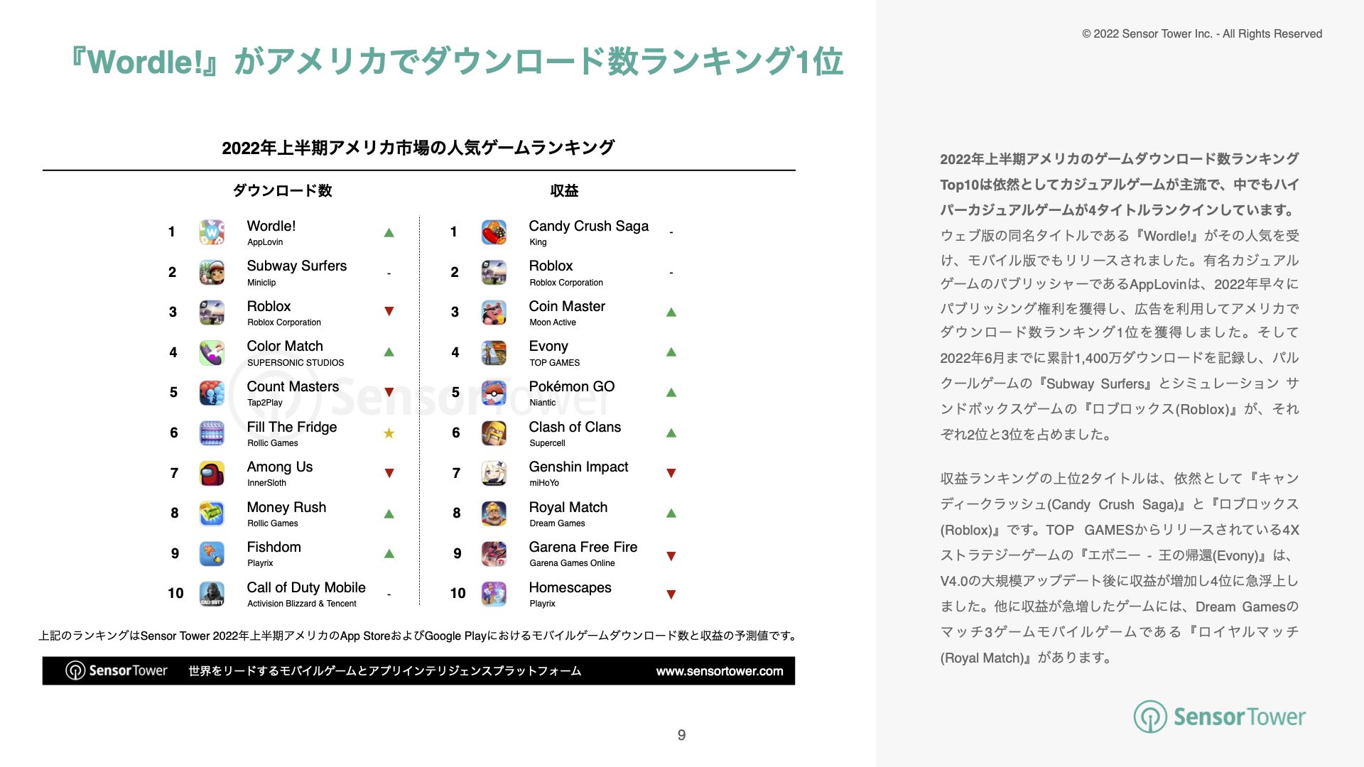1364x767 pixels.
Task: Click the red down arrow beside Garena Free Fire
Action: point(671,556)
